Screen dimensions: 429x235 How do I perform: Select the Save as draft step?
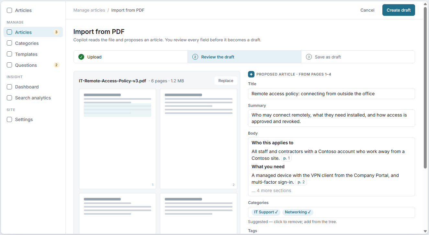click(x=358, y=57)
